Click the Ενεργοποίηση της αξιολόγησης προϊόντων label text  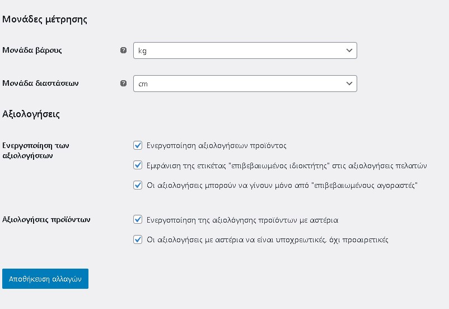point(242,220)
